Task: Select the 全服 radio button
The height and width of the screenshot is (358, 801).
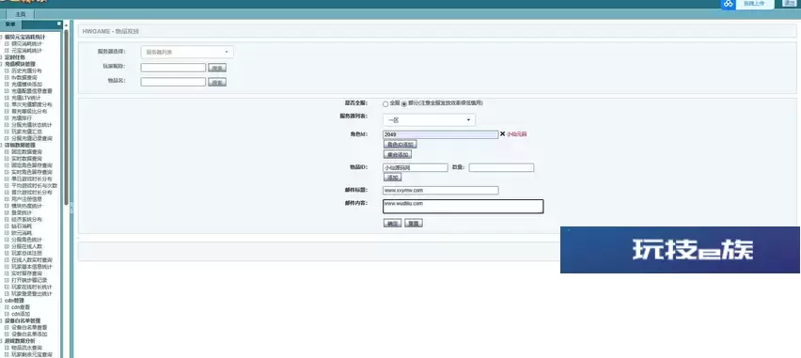Action: (385, 103)
